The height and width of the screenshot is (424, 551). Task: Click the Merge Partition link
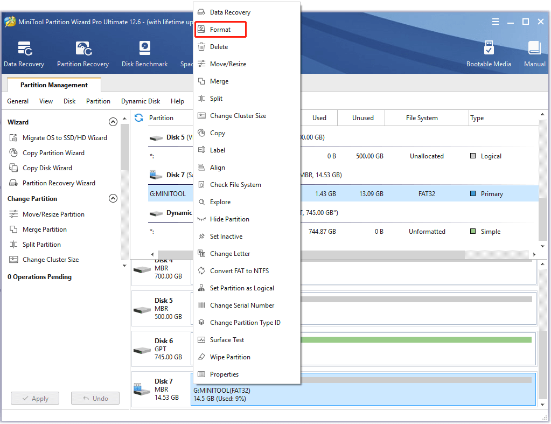[45, 229]
